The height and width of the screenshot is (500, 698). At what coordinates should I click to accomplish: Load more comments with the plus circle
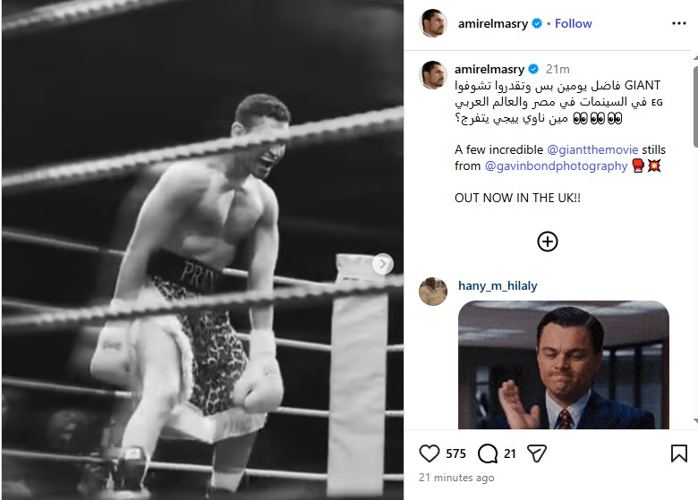[x=548, y=242]
